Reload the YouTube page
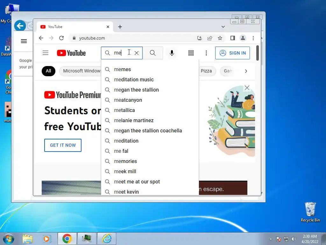Viewport: 326px width, 245px height. (61, 38)
